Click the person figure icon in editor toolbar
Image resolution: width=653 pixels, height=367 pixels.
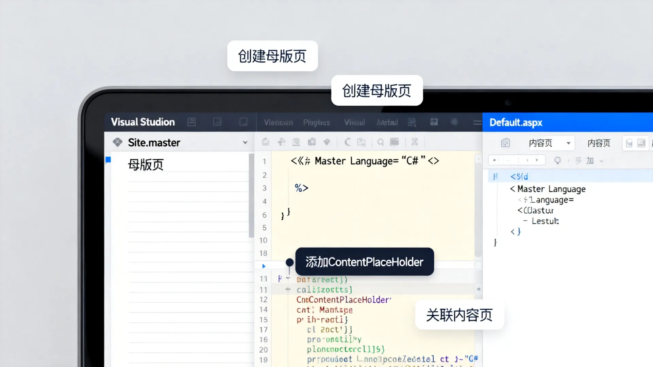415,142
